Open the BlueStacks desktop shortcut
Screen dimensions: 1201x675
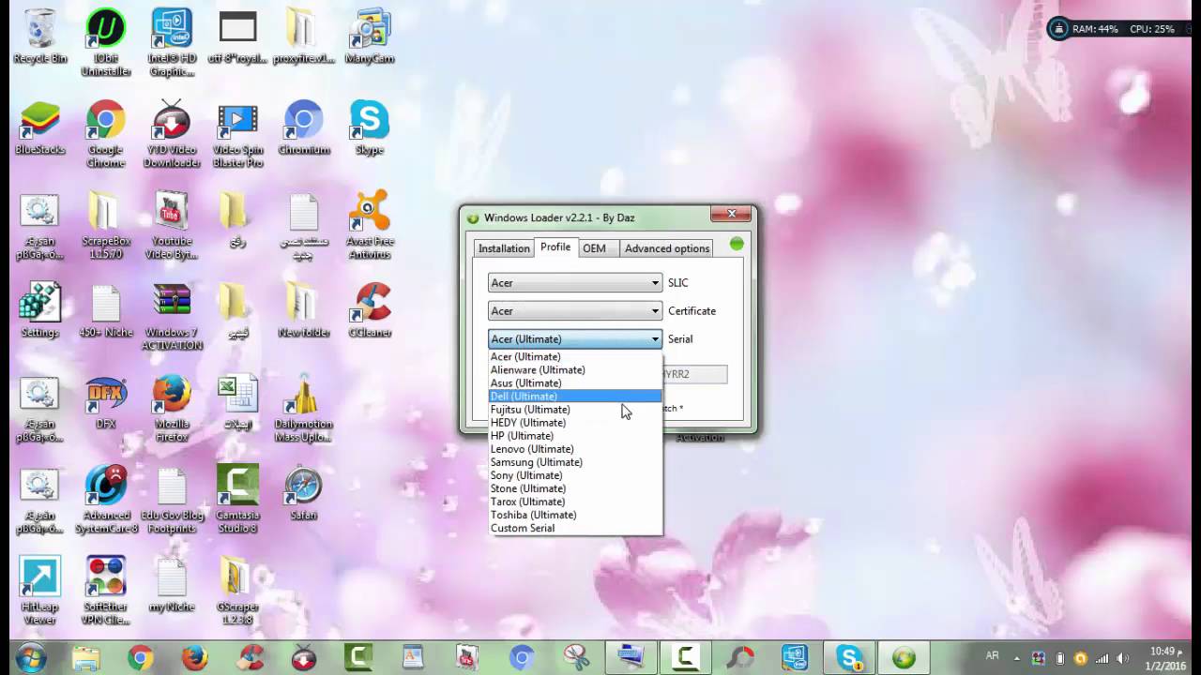coord(39,127)
